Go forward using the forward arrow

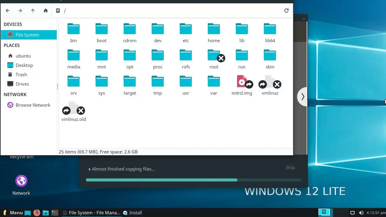click(x=20, y=11)
